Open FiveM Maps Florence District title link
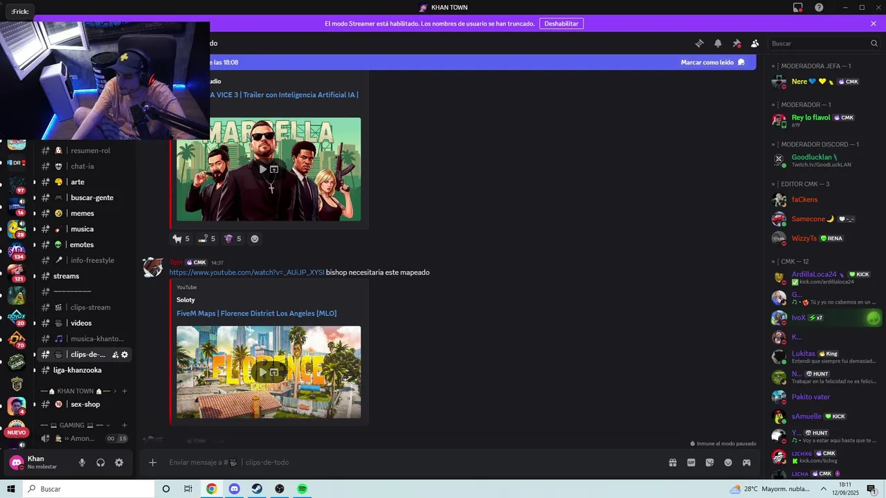This screenshot has width=886, height=498. click(257, 313)
